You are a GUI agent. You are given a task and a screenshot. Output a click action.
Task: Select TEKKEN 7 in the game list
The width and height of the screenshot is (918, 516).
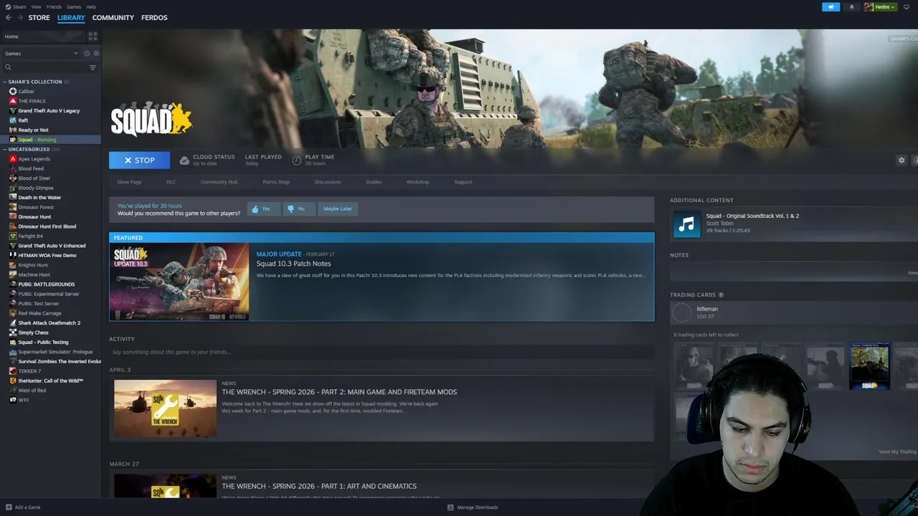(x=50, y=371)
